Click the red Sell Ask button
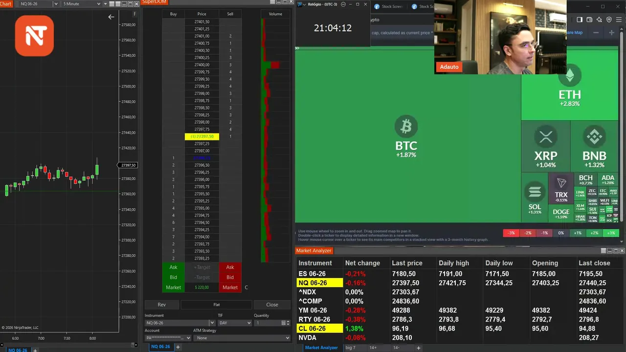The height and width of the screenshot is (352, 626). point(230,267)
